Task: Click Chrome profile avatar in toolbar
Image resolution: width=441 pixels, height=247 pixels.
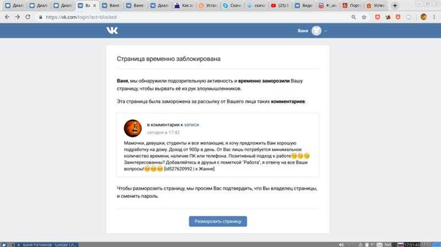Action: pos(423,17)
